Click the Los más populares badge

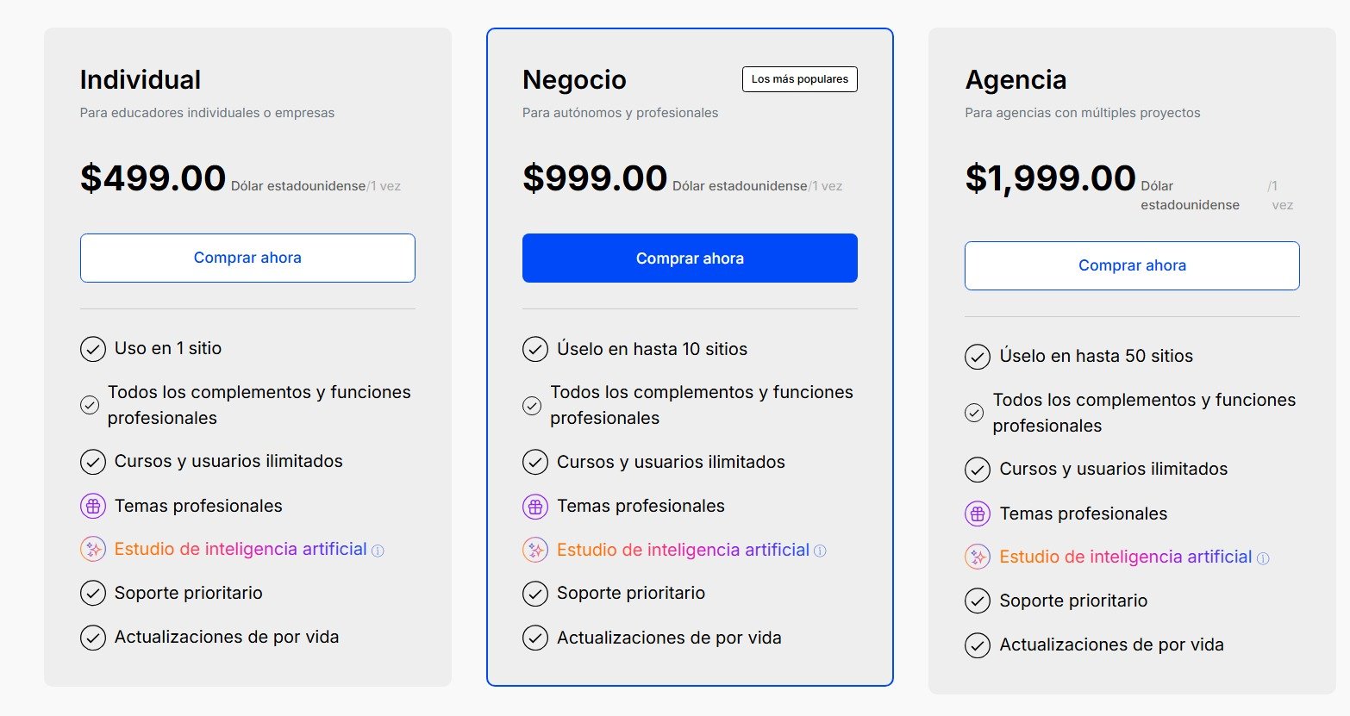point(800,79)
